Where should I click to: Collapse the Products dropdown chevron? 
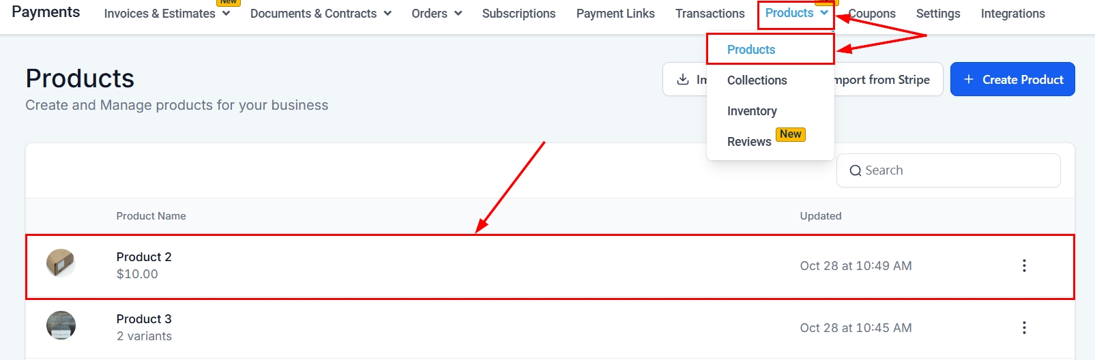[824, 13]
